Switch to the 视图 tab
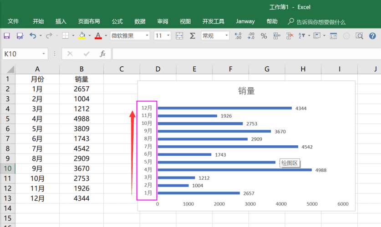 pos(185,21)
